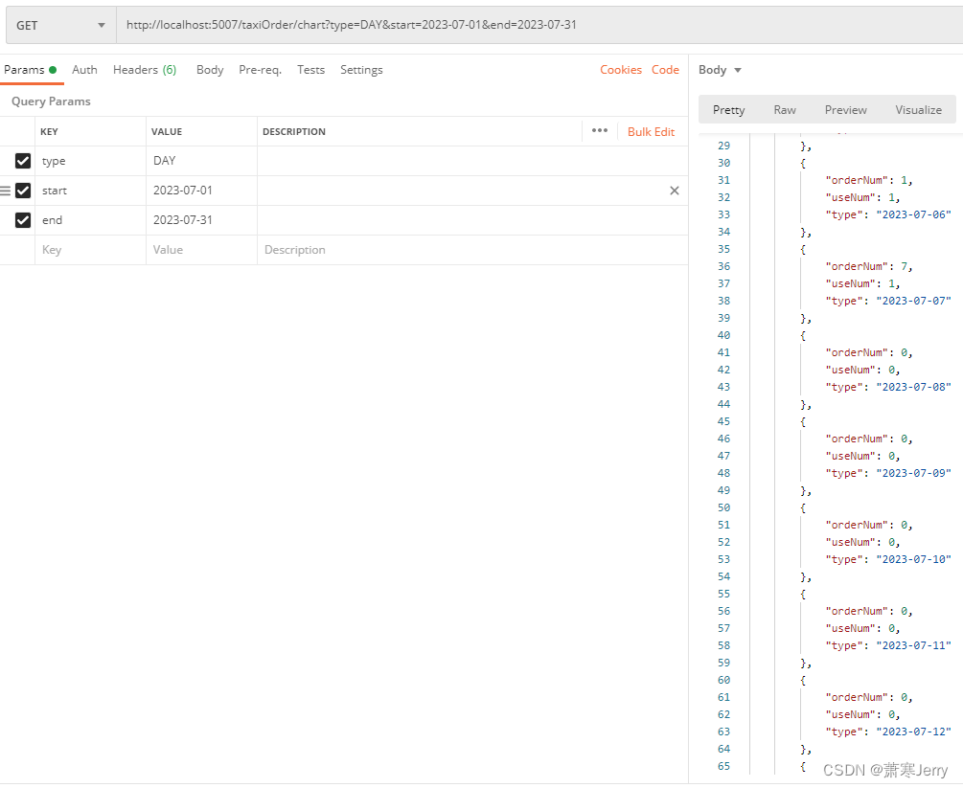
Task: Click the empty Value input field
Action: point(201,250)
